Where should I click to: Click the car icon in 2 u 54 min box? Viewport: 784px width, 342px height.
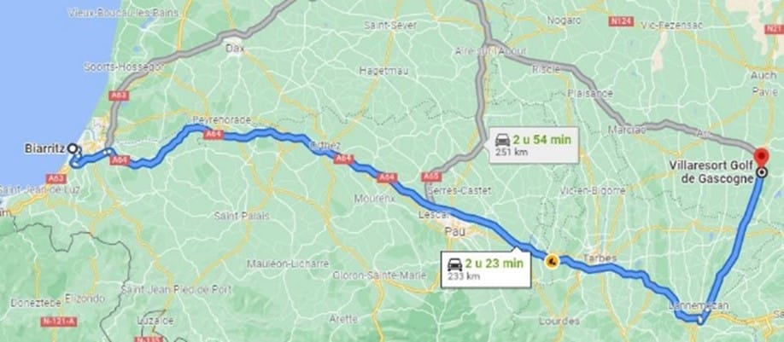point(502,140)
